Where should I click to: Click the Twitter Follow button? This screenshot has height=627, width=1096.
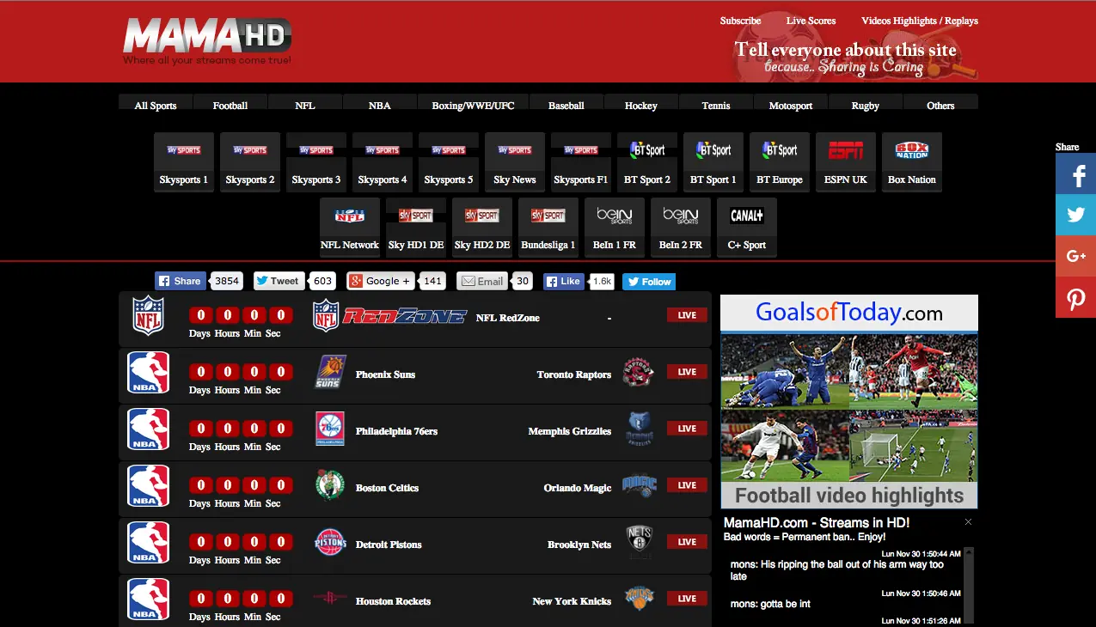click(649, 282)
